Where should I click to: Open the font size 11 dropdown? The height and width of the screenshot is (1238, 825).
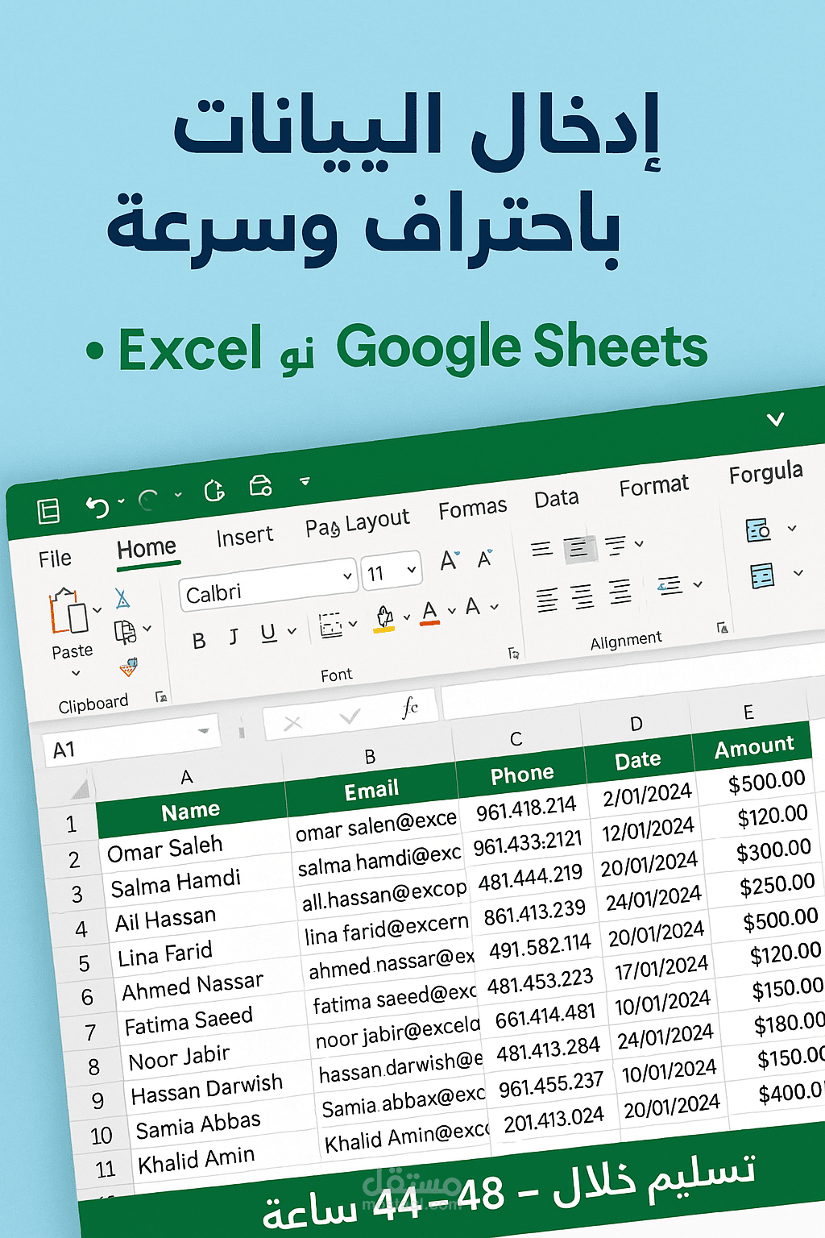[x=412, y=569]
